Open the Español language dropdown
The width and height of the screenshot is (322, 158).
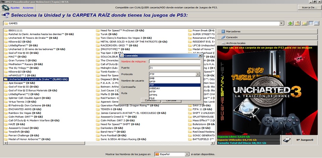click(187, 154)
